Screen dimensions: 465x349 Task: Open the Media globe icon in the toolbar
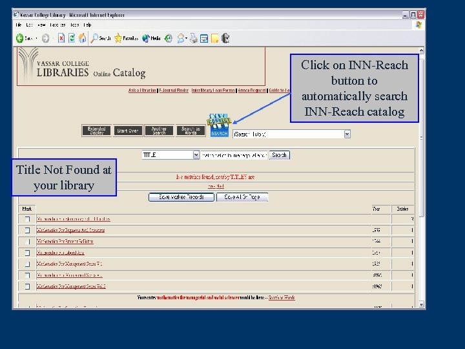145,38
